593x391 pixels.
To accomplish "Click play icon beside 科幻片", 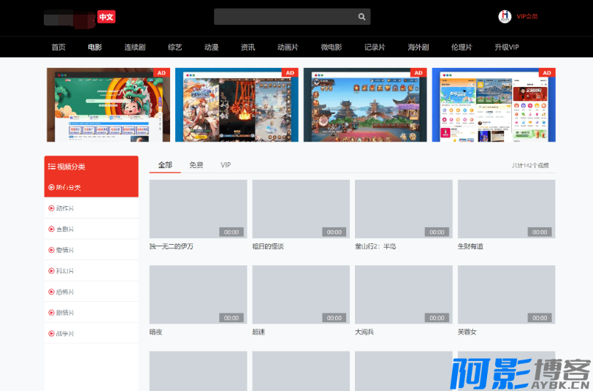I will tap(51, 271).
